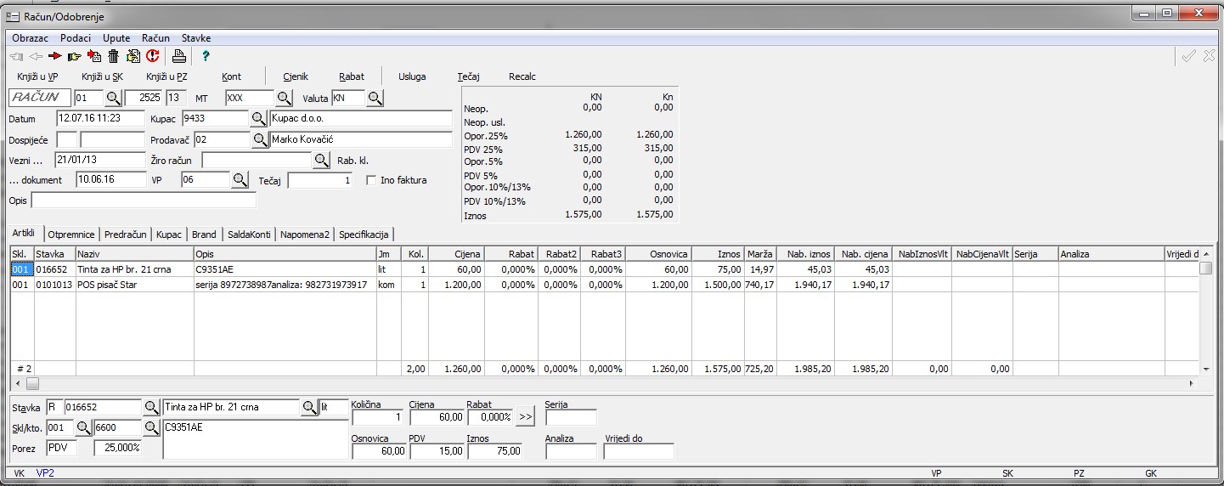Click VP2 in the status bar
This screenshot has height=486, width=1224.
(x=45, y=472)
